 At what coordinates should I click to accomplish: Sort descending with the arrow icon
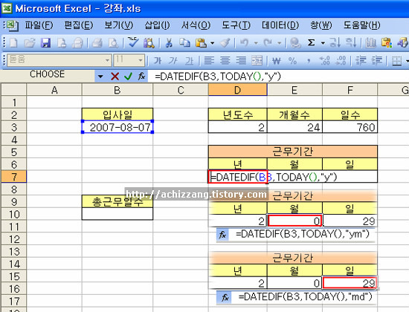point(351,43)
